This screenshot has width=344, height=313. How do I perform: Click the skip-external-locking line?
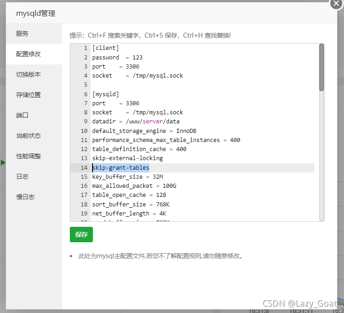pyautogui.click(x=127, y=158)
